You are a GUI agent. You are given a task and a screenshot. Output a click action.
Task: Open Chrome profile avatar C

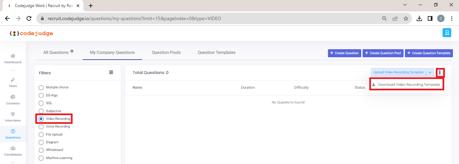point(441,18)
